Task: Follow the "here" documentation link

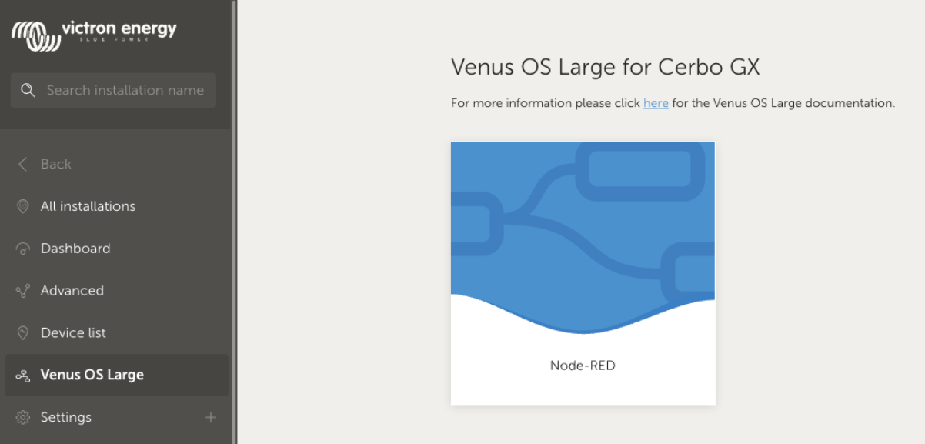Action: tap(656, 103)
